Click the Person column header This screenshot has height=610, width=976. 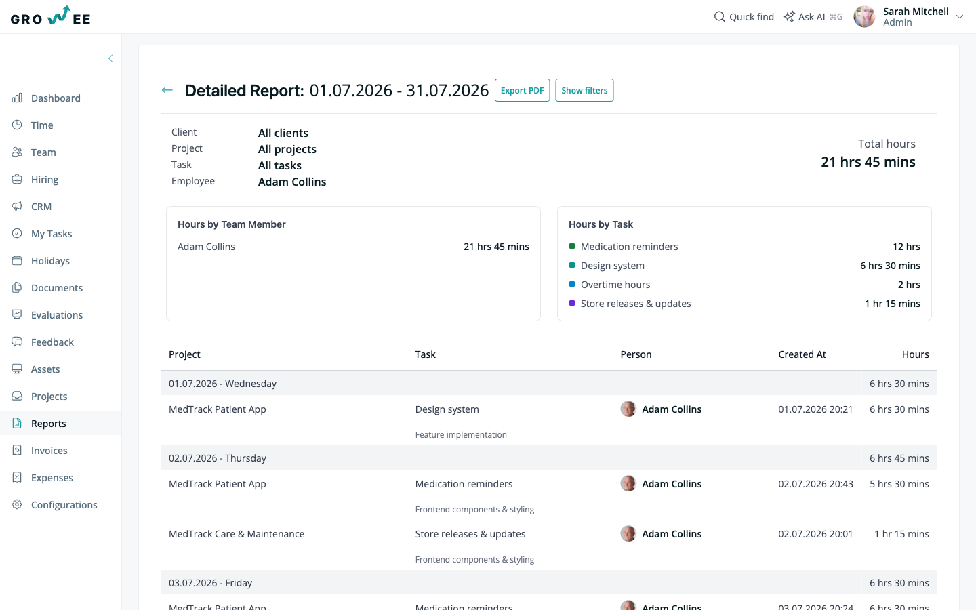coord(636,354)
